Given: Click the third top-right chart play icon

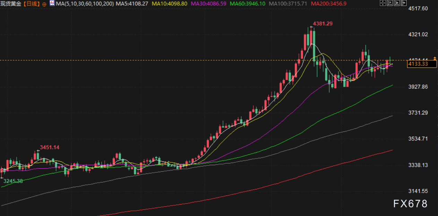Looking at the screenshot, I should 396,3.
